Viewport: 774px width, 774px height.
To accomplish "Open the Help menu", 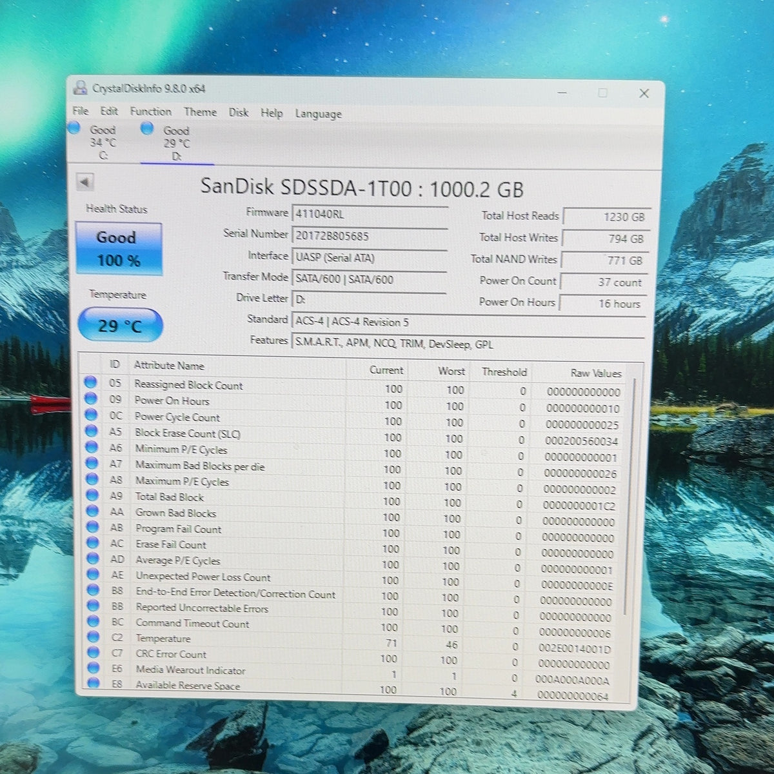I will click(272, 113).
